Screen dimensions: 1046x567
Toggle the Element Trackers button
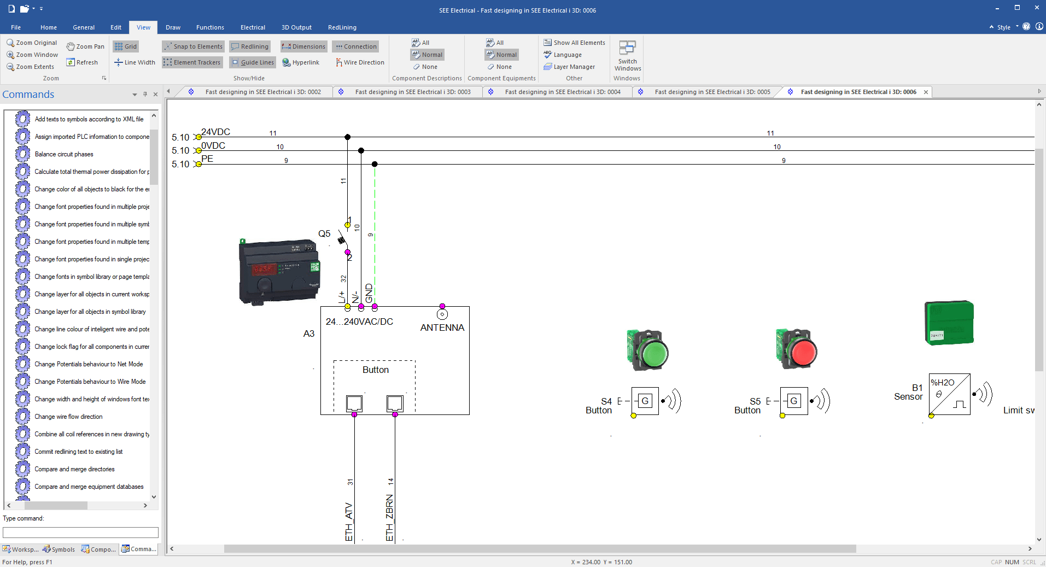(192, 62)
